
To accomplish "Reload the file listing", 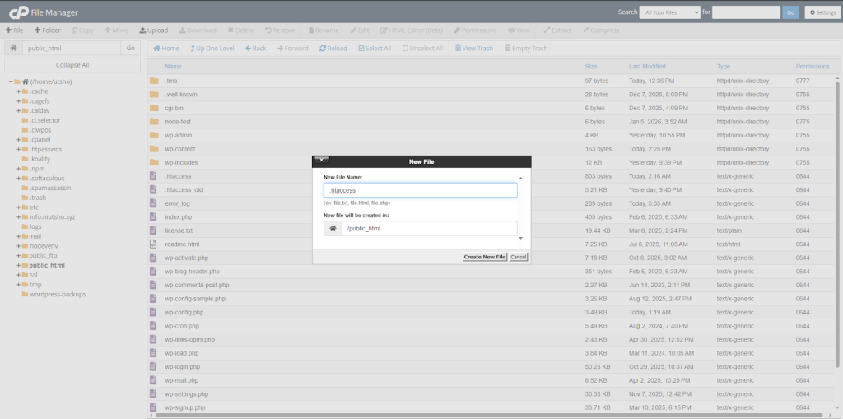I will (333, 49).
